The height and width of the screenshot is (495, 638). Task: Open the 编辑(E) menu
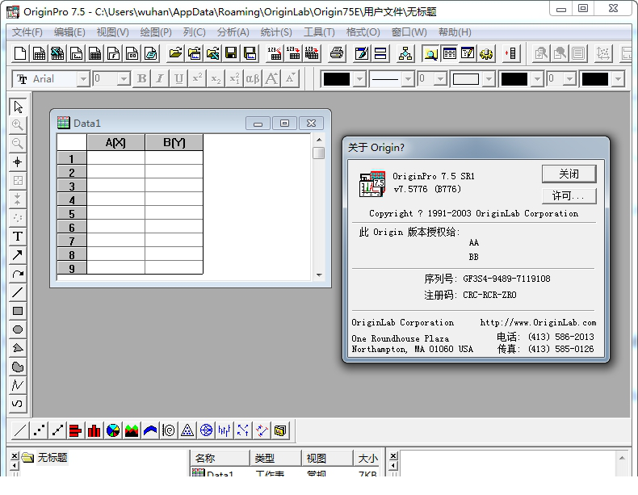[69, 32]
